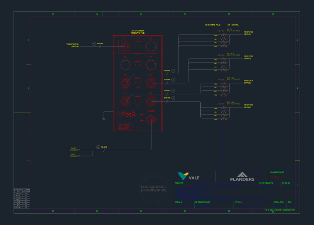
Task: Click the PROJETO field header
Action: tap(179, 183)
